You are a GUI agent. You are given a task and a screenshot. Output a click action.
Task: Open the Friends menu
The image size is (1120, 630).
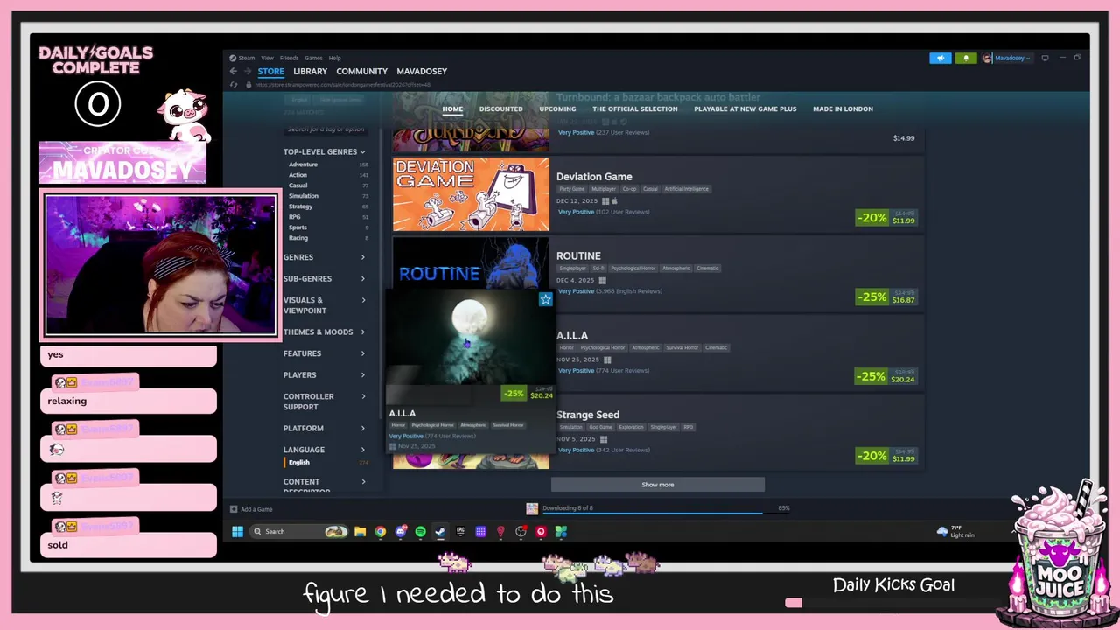[289, 58]
